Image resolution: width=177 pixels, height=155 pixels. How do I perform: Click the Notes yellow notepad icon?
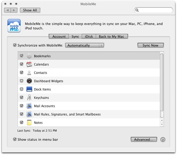(29, 122)
